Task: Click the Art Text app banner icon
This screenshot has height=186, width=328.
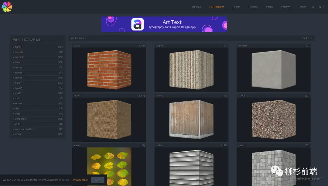Action: click(x=138, y=25)
